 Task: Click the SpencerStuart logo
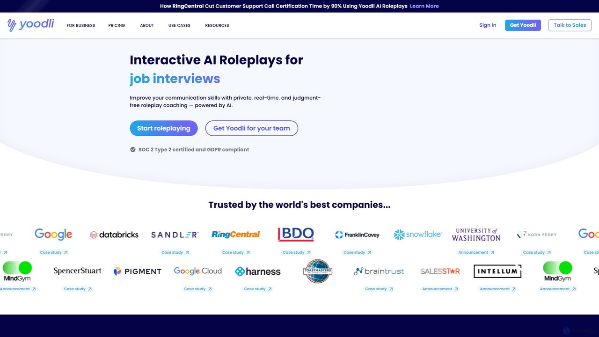pyautogui.click(x=77, y=271)
